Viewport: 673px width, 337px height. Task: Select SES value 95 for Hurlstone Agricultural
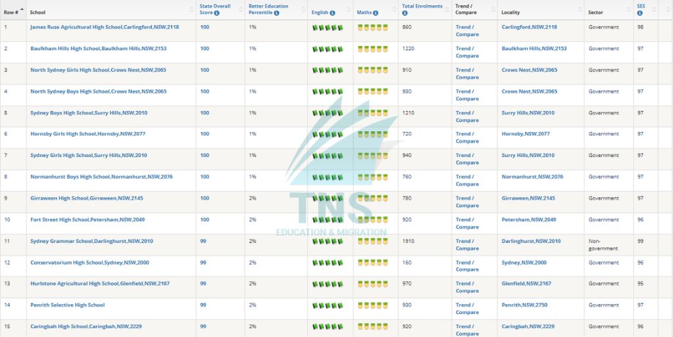click(640, 283)
